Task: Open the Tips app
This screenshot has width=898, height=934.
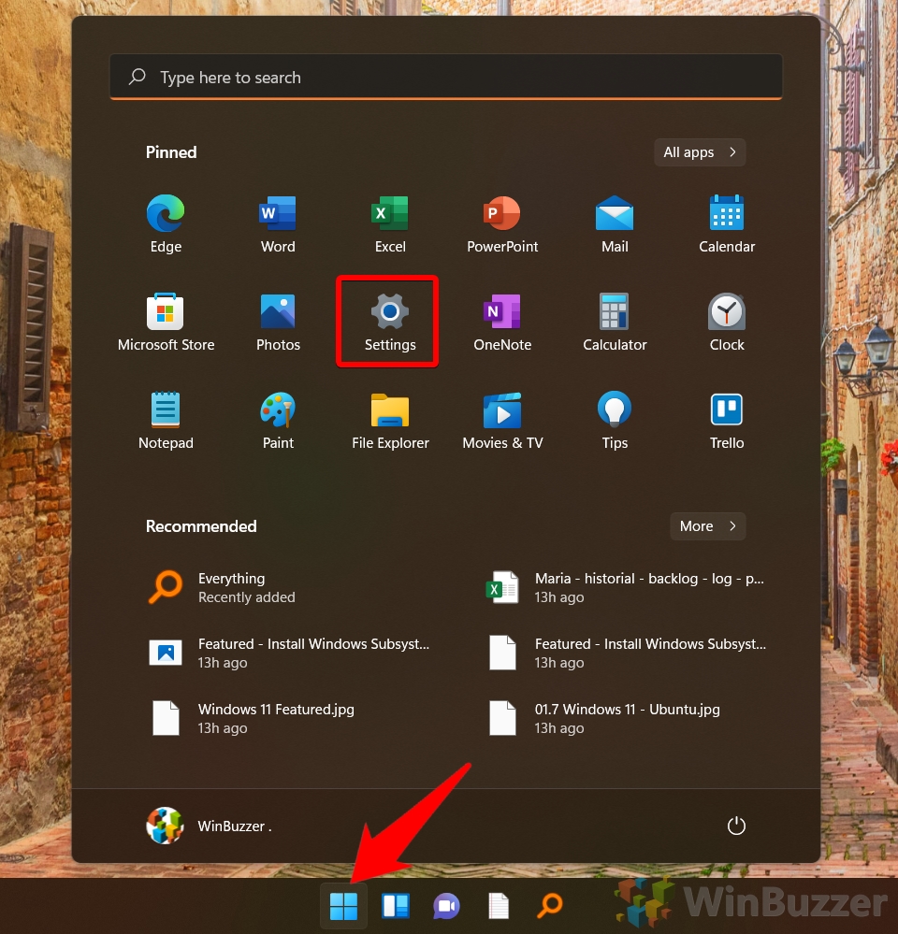Action: point(615,421)
